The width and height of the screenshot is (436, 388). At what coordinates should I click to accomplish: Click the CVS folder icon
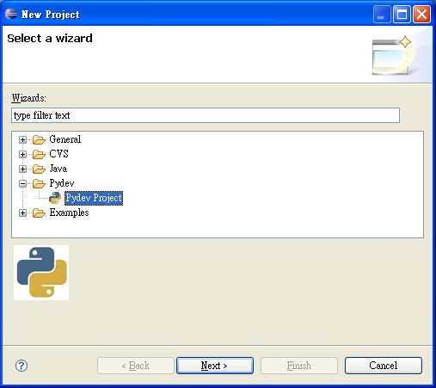(39, 154)
